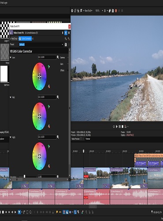Click the Preset (Default) text field
Viewport: 163px width, 221px height.
coord(40,45)
